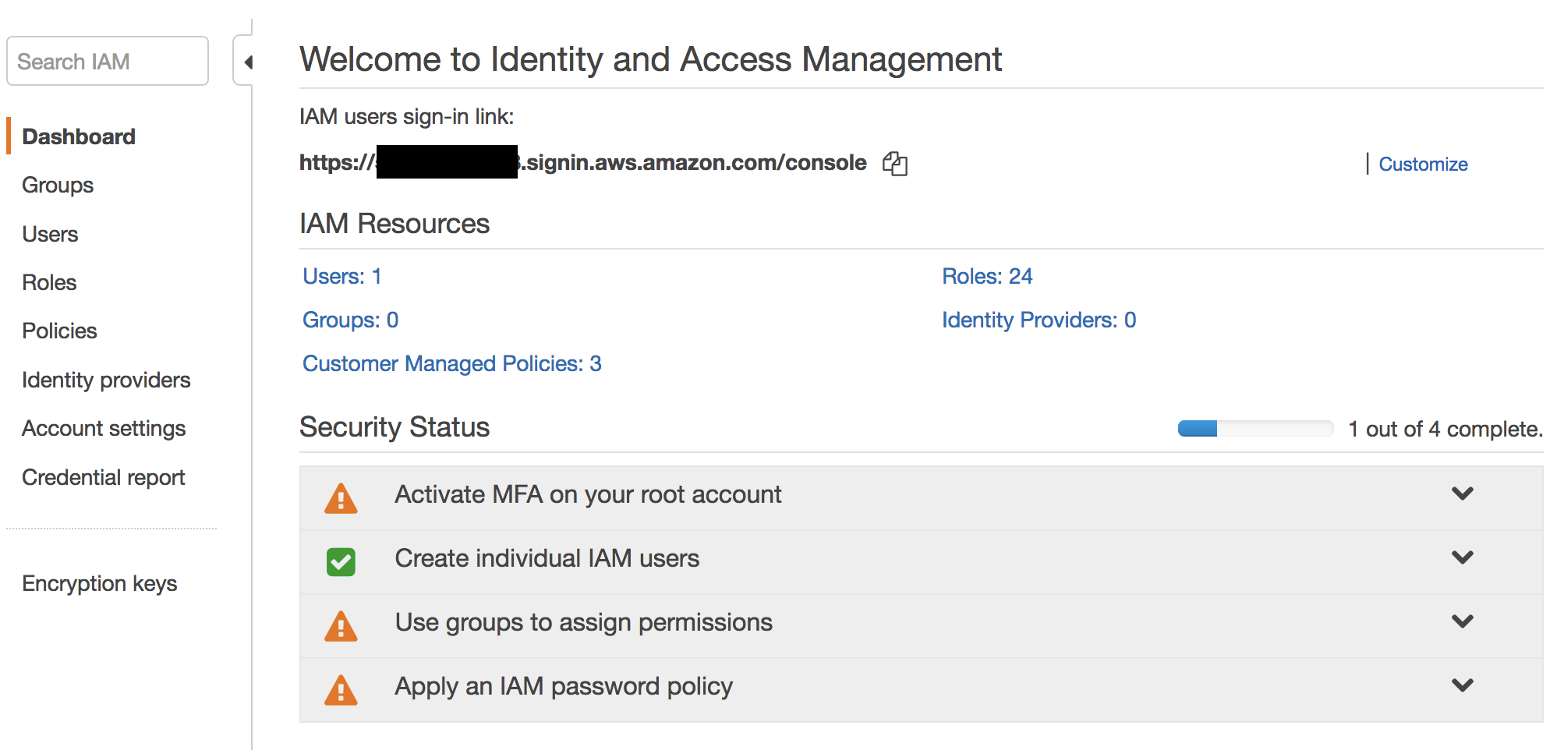Expand Apply an IAM password policy

point(1463,685)
